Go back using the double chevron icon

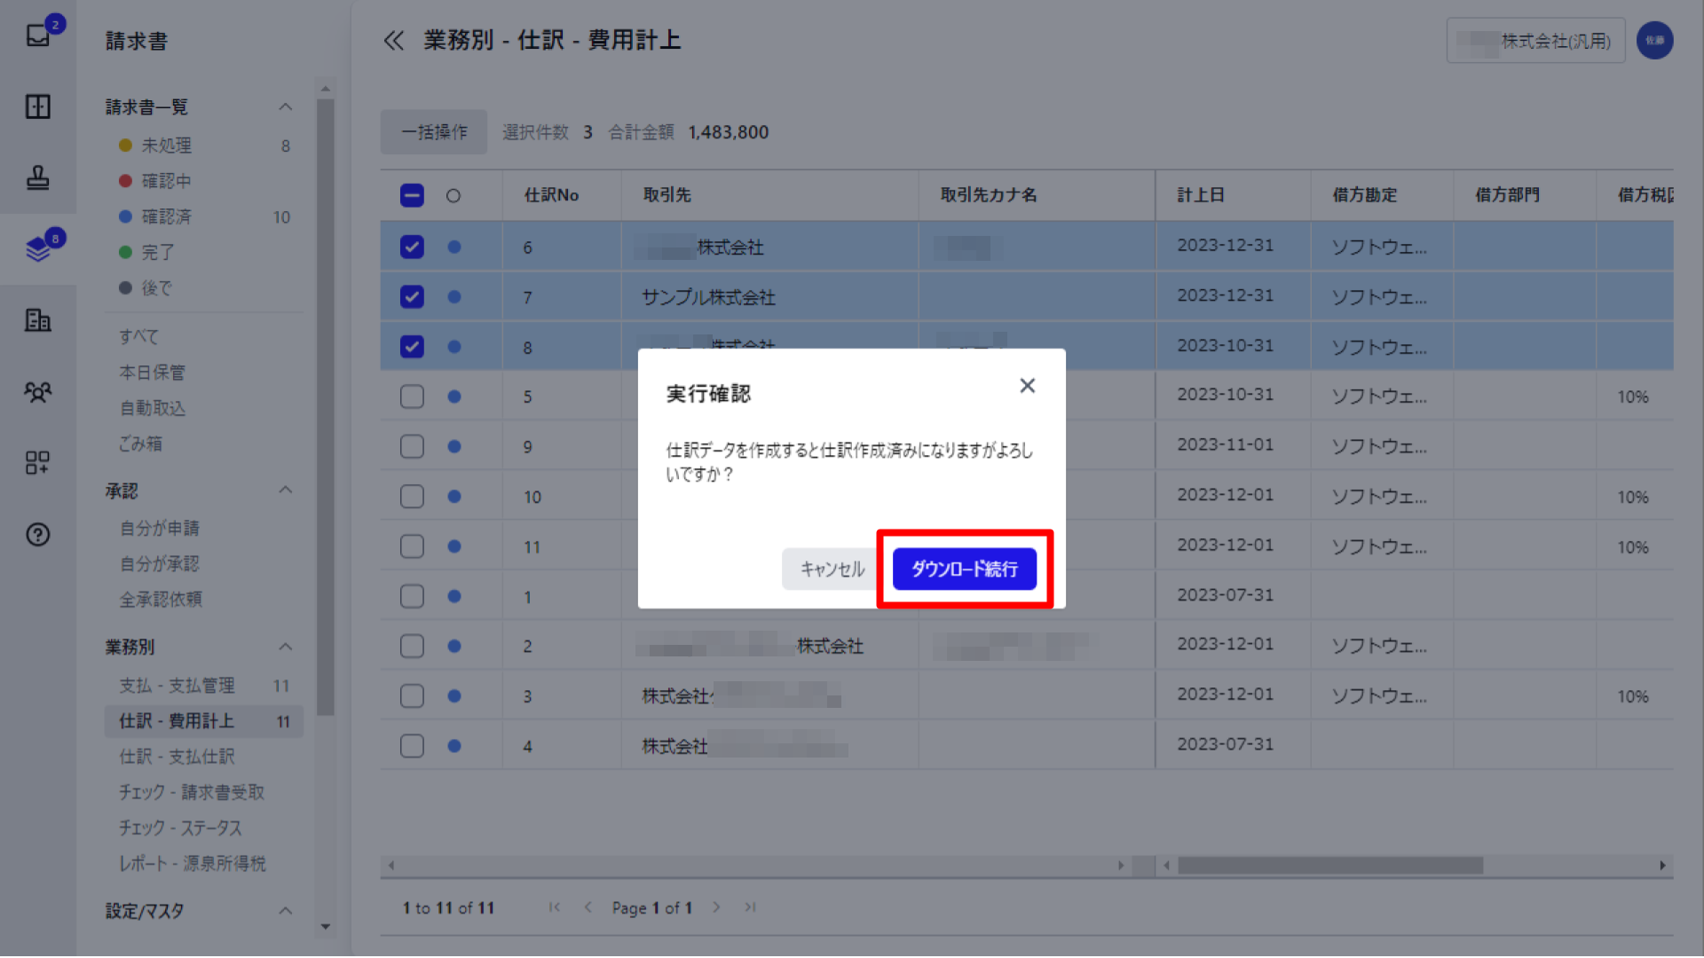(394, 40)
